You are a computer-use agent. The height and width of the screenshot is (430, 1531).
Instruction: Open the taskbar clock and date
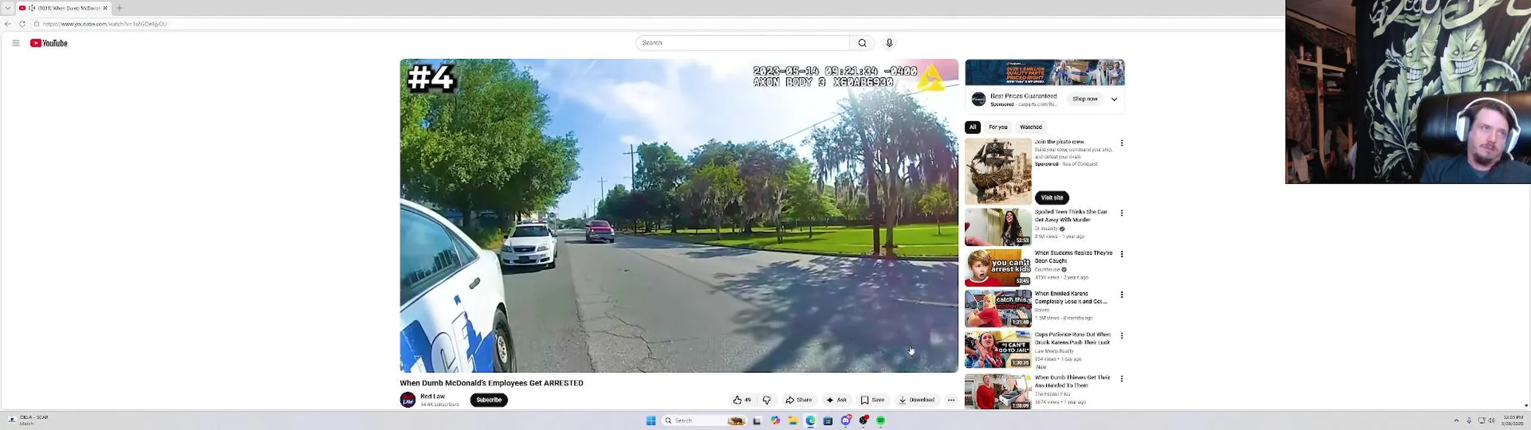[x=1512, y=420]
